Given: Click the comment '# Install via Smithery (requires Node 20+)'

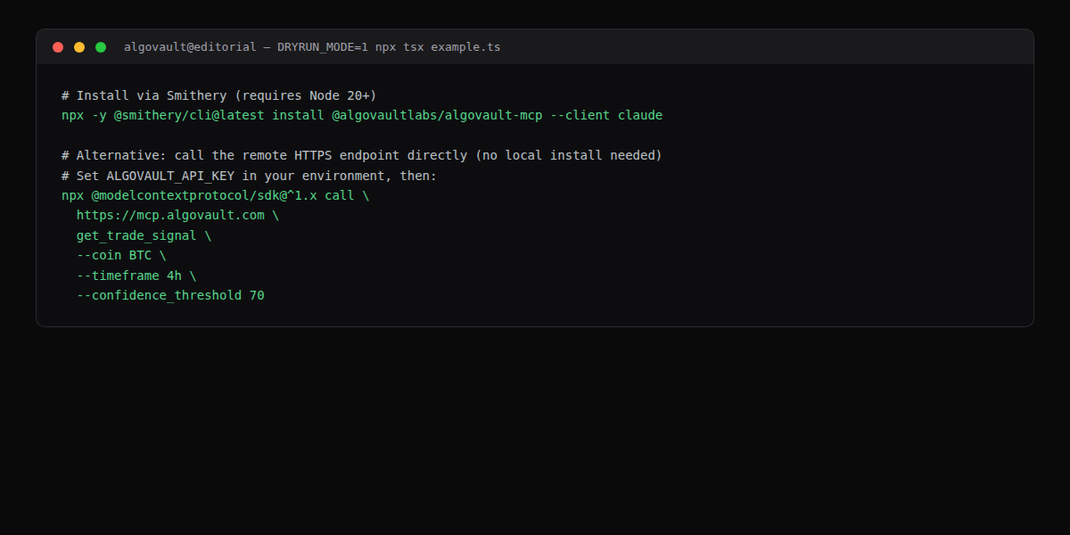Looking at the screenshot, I should 219,95.
